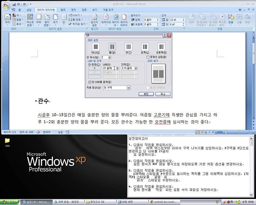Open the 색 (theme colors) dropdown
The height and width of the screenshot is (205, 256).
coord(17,15)
